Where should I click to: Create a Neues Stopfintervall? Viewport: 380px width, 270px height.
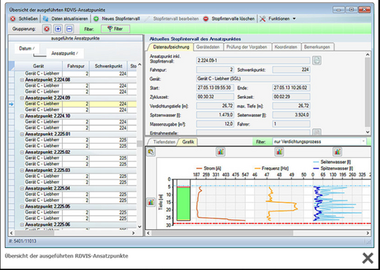117,19
